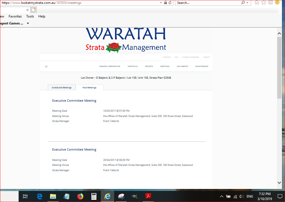Click the Contact link
285x202 pixels.
coord(167,57)
